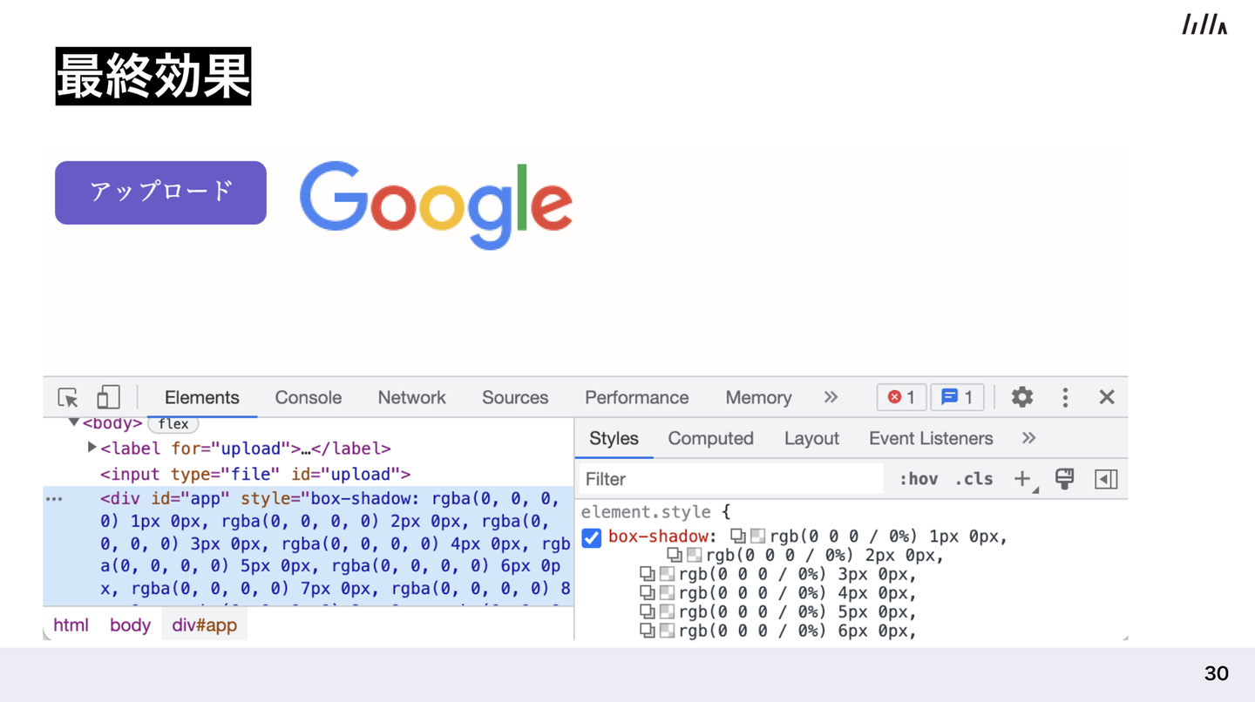This screenshot has height=702, width=1255.
Task: Expand the label for="upload" node
Action: (x=92, y=448)
